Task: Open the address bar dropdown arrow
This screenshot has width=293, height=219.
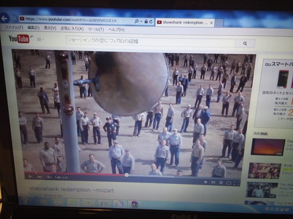Action: 141,21
